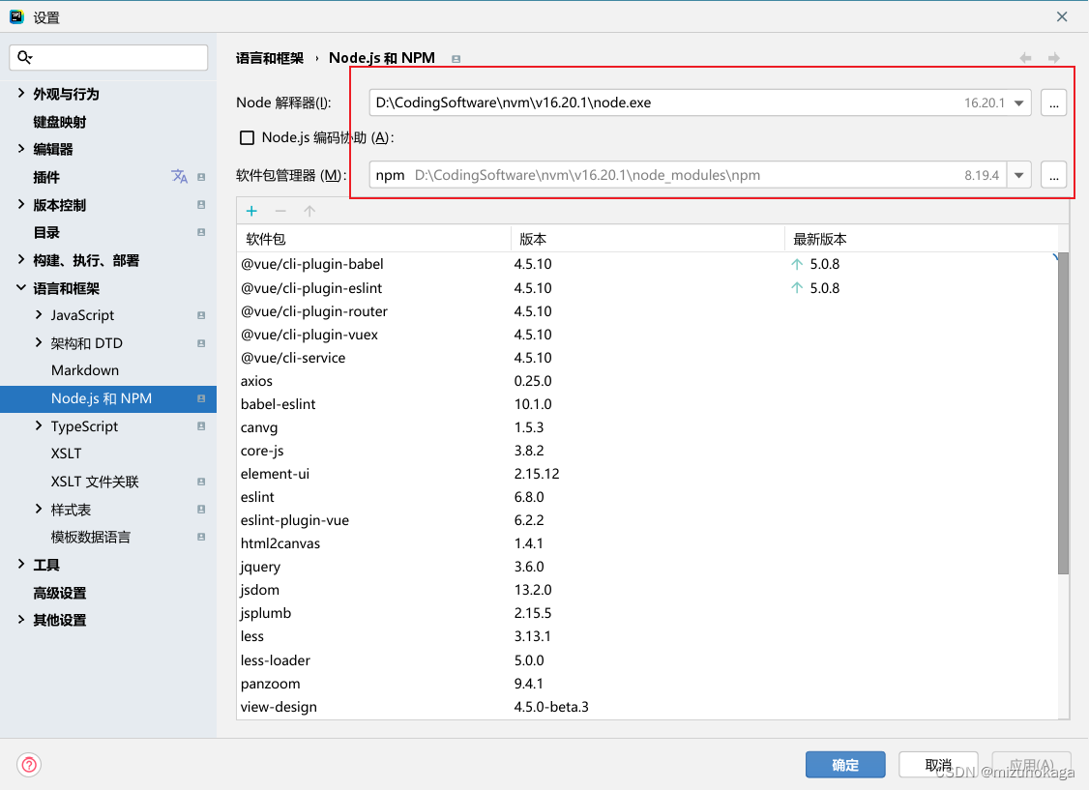This screenshot has height=790, width=1089.
Task: Click the add package plus icon
Action: (x=251, y=211)
